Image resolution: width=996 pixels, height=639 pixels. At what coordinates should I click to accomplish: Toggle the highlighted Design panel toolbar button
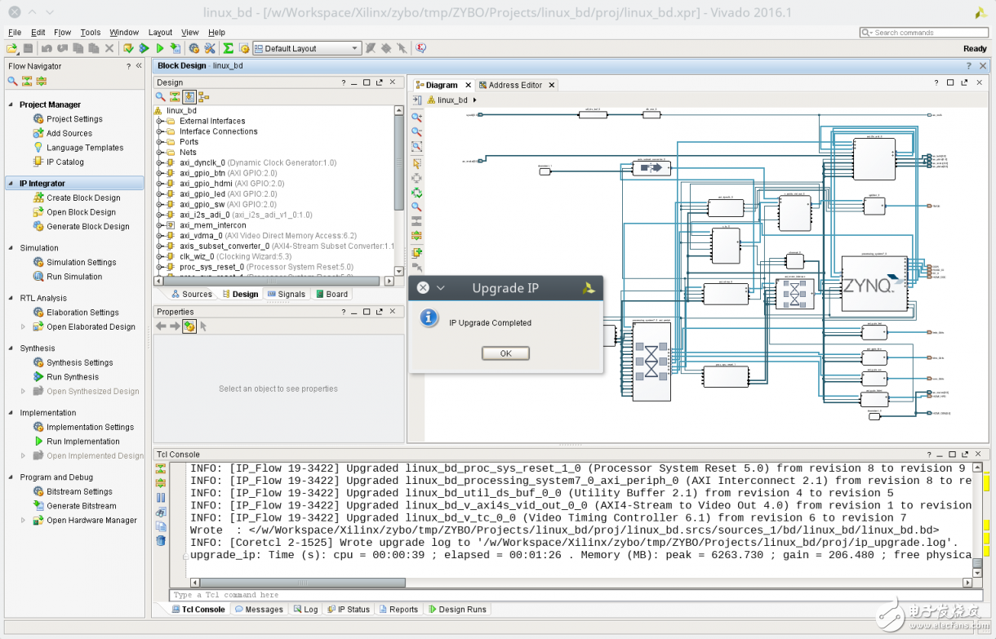[x=189, y=97]
